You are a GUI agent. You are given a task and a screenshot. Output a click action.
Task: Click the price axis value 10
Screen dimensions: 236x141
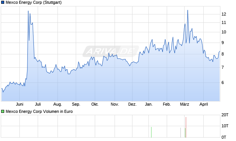[x=224, y=32]
